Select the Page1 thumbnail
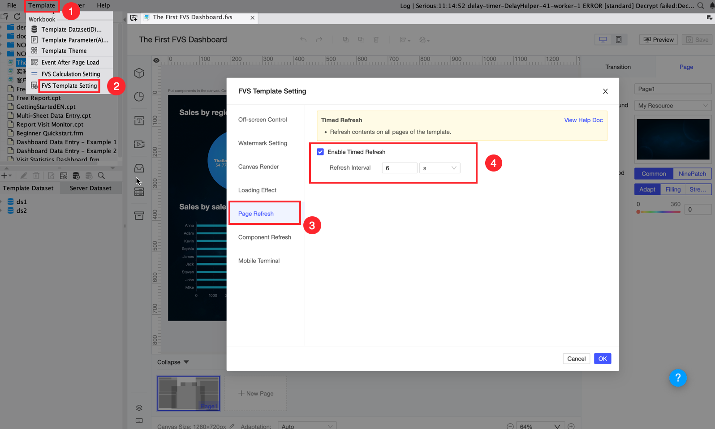This screenshot has width=715, height=429. 189,393
